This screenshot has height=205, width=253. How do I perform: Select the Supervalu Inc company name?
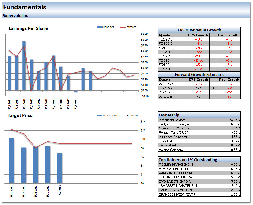pyautogui.click(x=15, y=16)
